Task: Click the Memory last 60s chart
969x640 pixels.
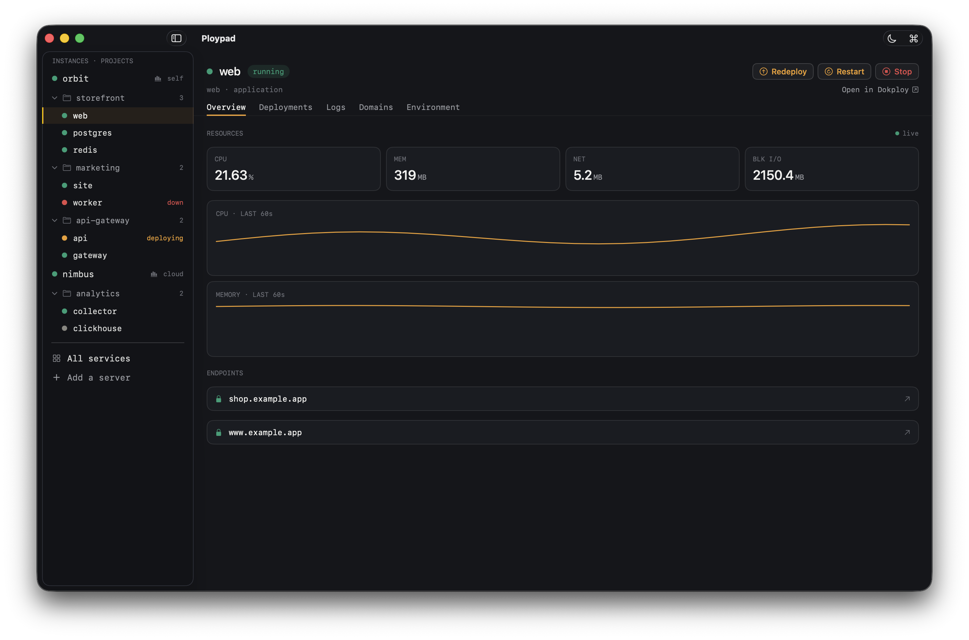Action: tap(563, 319)
